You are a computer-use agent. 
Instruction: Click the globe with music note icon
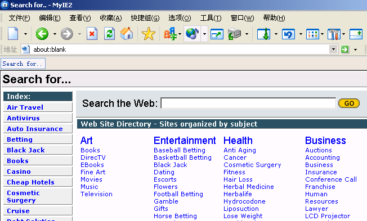(x=192, y=34)
